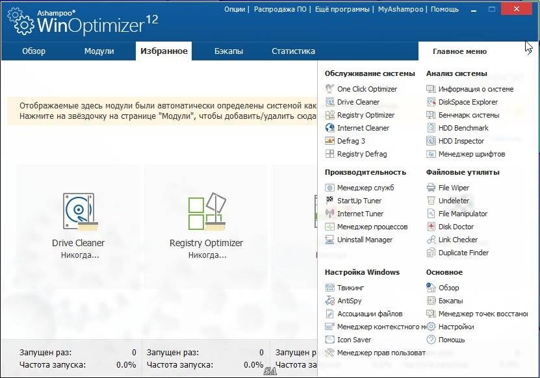Image resolution: width=540 pixels, height=378 pixels.
Task: Click the large Registry Optimizer tile icon
Action: pyautogui.click(x=207, y=211)
